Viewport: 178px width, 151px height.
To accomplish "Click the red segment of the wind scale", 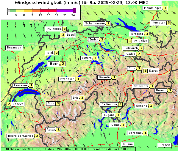I will 48,11.
